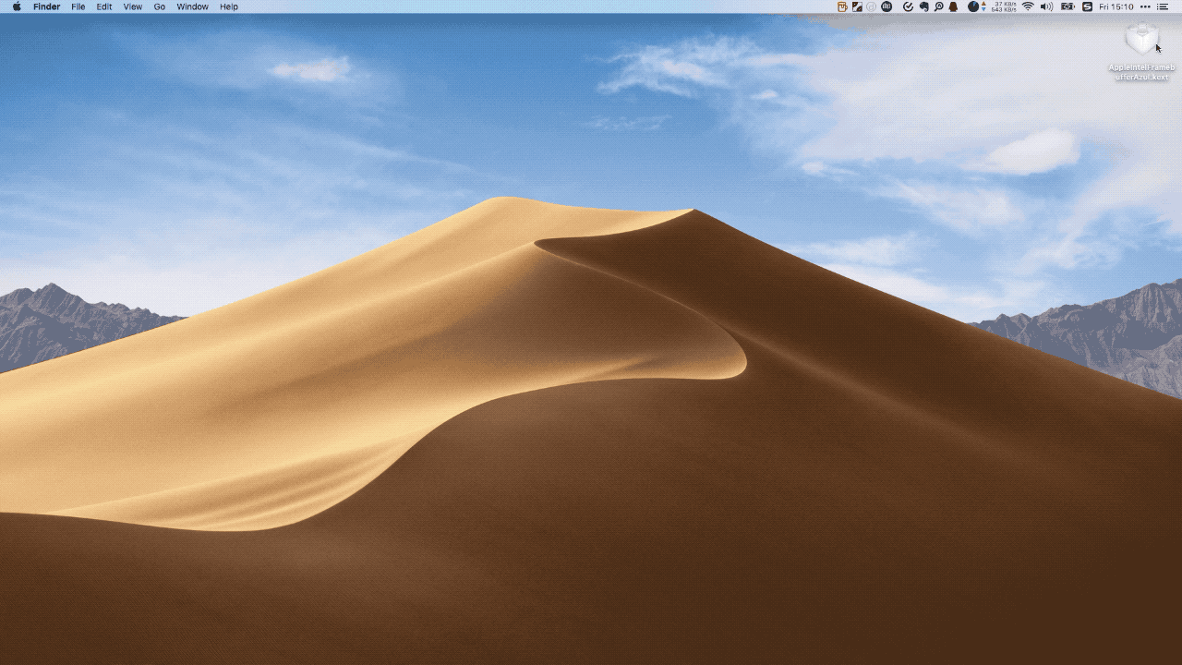Open the Window menu

point(192,6)
